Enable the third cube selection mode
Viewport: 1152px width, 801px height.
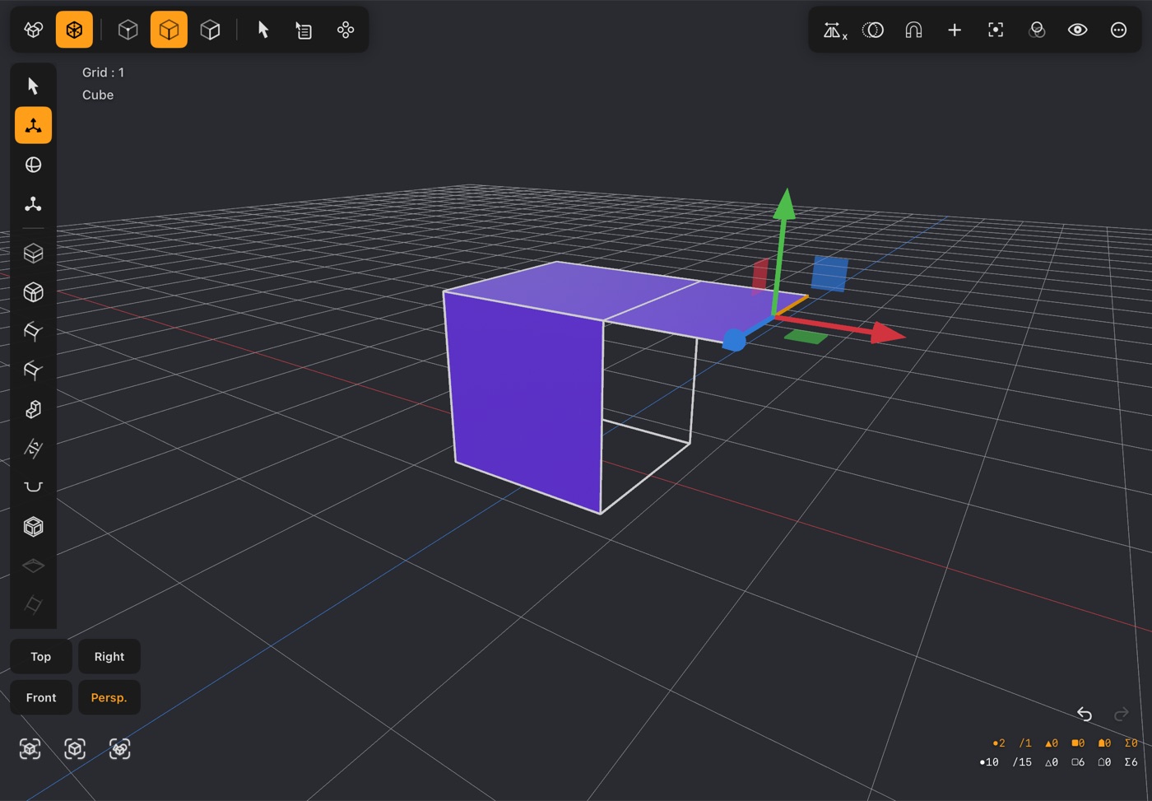click(x=210, y=30)
